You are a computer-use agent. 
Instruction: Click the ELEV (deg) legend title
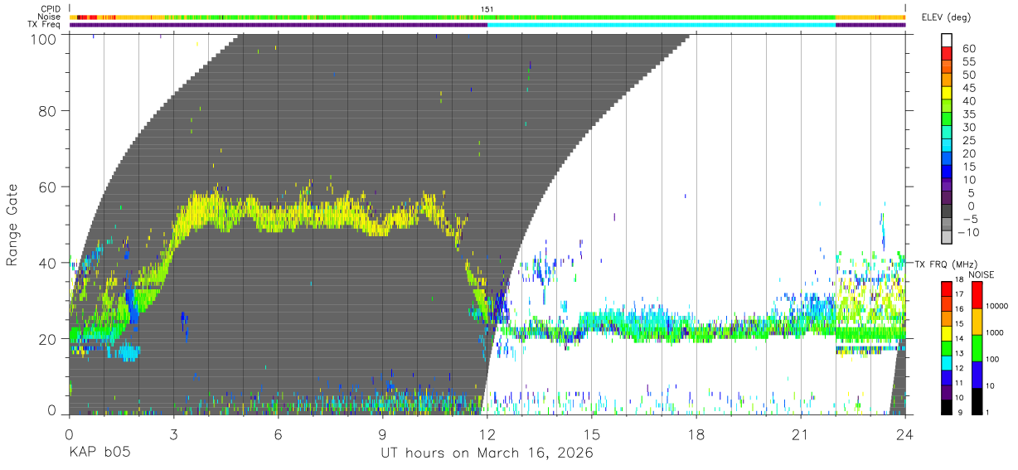(x=946, y=17)
